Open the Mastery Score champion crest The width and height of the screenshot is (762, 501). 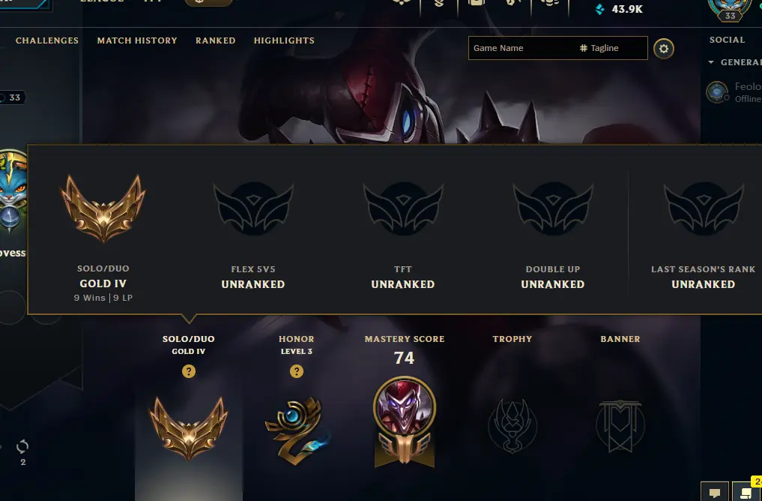pos(405,421)
